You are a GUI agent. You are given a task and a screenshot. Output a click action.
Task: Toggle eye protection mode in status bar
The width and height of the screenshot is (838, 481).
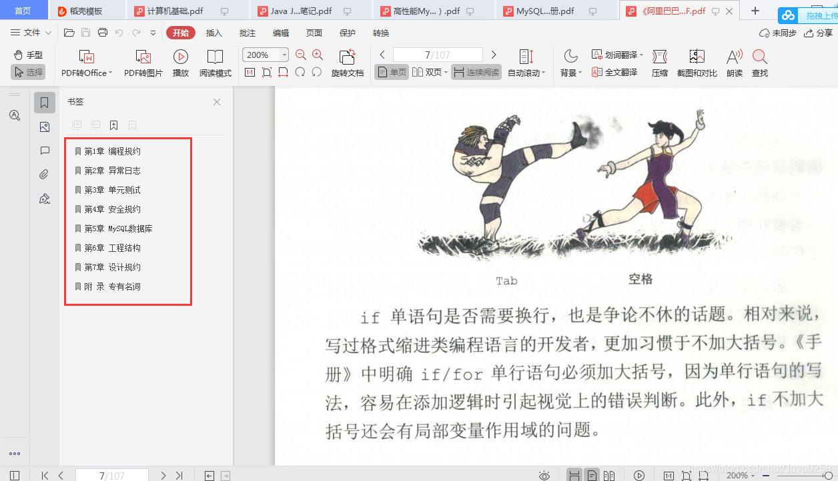(x=544, y=476)
